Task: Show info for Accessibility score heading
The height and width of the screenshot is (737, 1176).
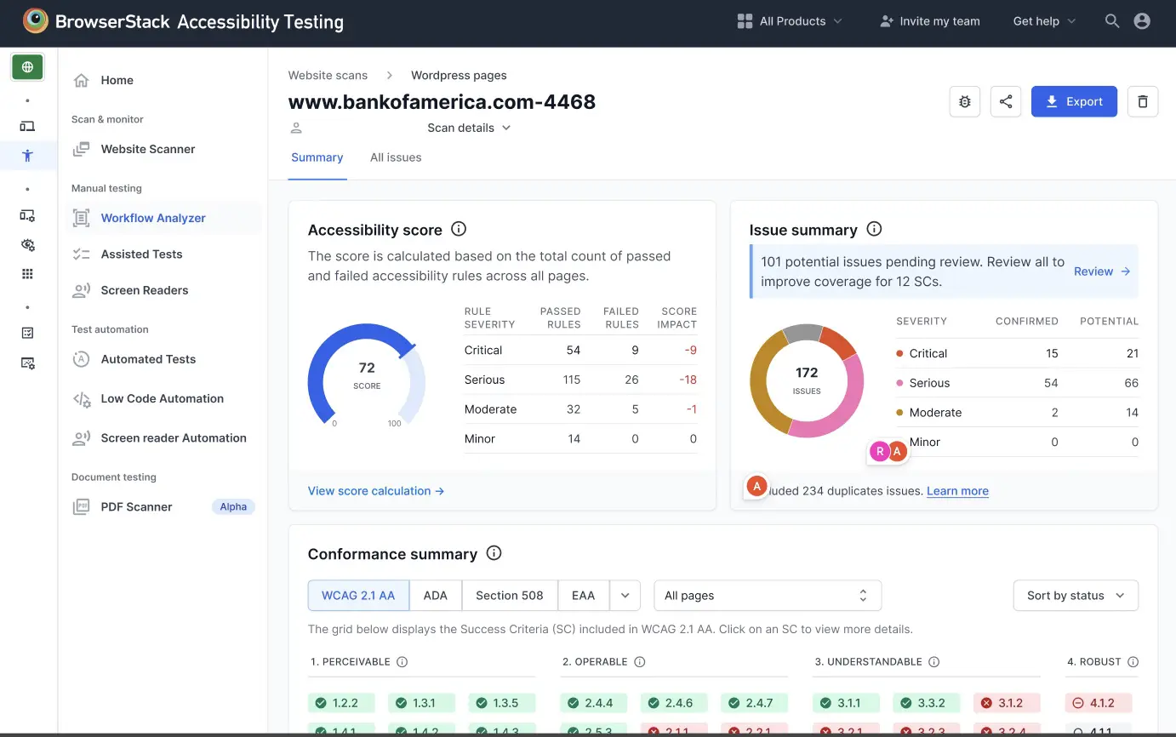Action: (x=459, y=229)
